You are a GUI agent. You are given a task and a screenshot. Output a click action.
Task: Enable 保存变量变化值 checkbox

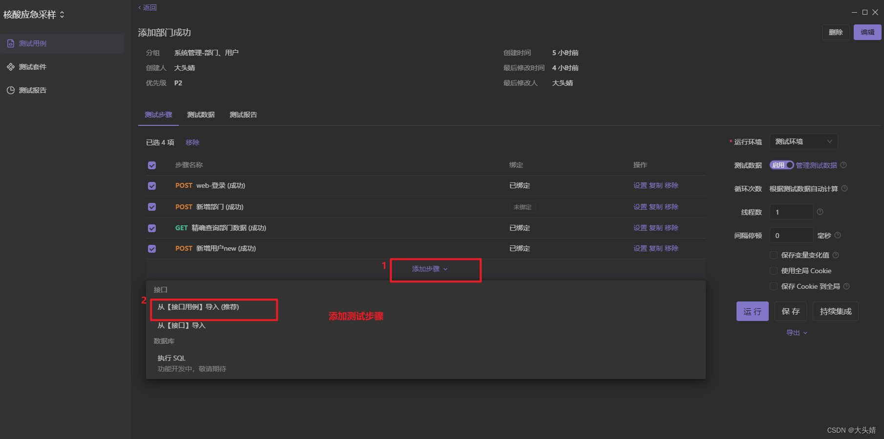pyautogui.click(x=774, y=255)
